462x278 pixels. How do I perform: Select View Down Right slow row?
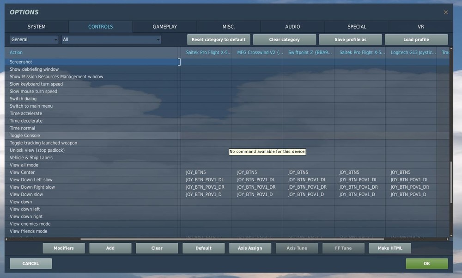[x=91, y=187]
